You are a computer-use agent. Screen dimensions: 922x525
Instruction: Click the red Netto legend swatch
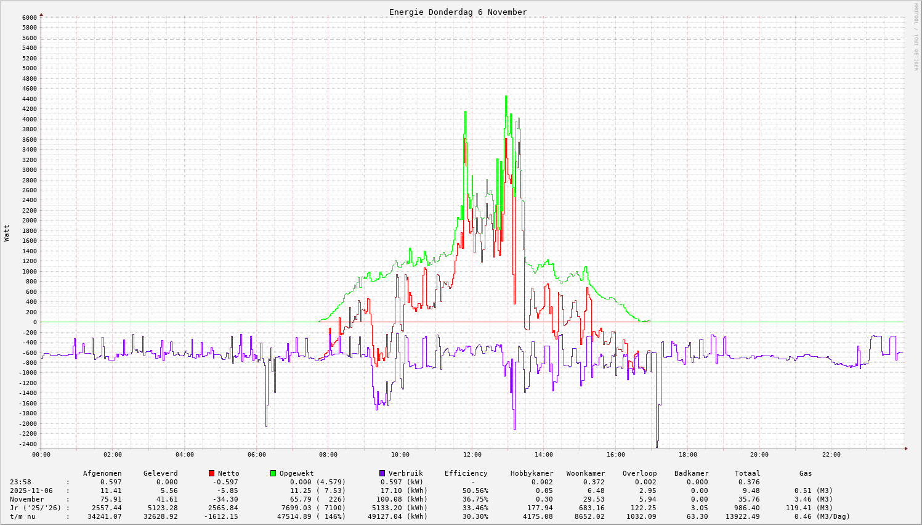tap(212, 473)
